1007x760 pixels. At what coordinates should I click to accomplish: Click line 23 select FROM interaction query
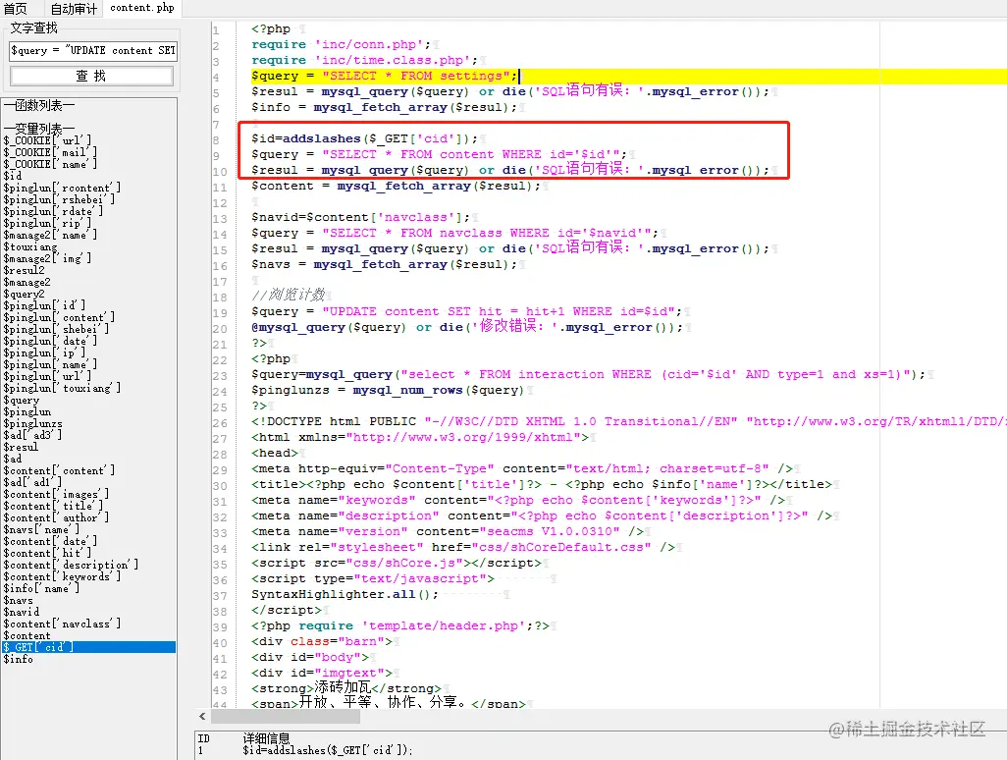pyautogui.click(x=588, y=374)
